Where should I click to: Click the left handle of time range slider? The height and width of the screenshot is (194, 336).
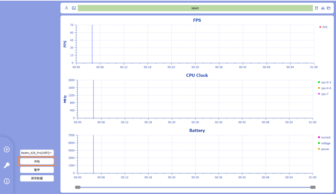pos(78,187)
